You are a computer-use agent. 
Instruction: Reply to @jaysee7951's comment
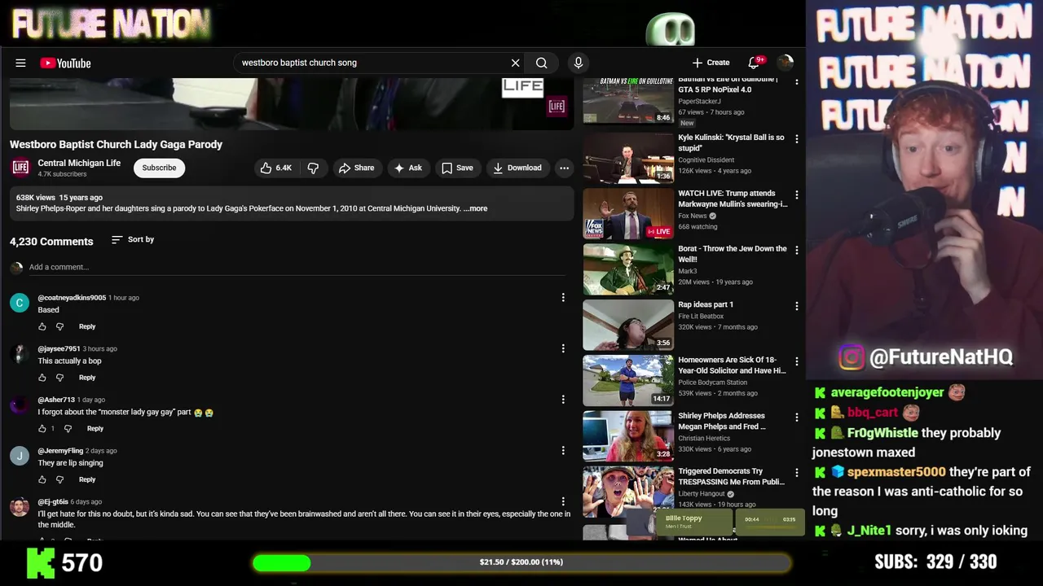click(87, 378)
